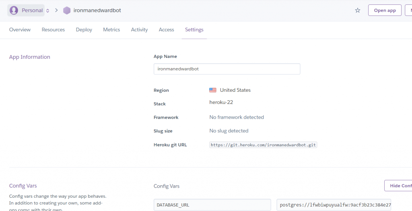Click the Personal account avatar icon

(x=14, y=10)
